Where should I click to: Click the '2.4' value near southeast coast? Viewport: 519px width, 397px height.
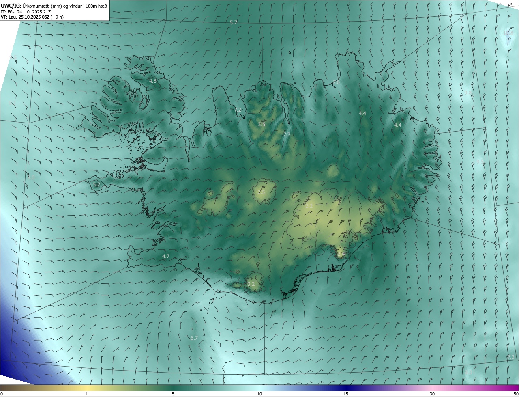tap(341, 255)
